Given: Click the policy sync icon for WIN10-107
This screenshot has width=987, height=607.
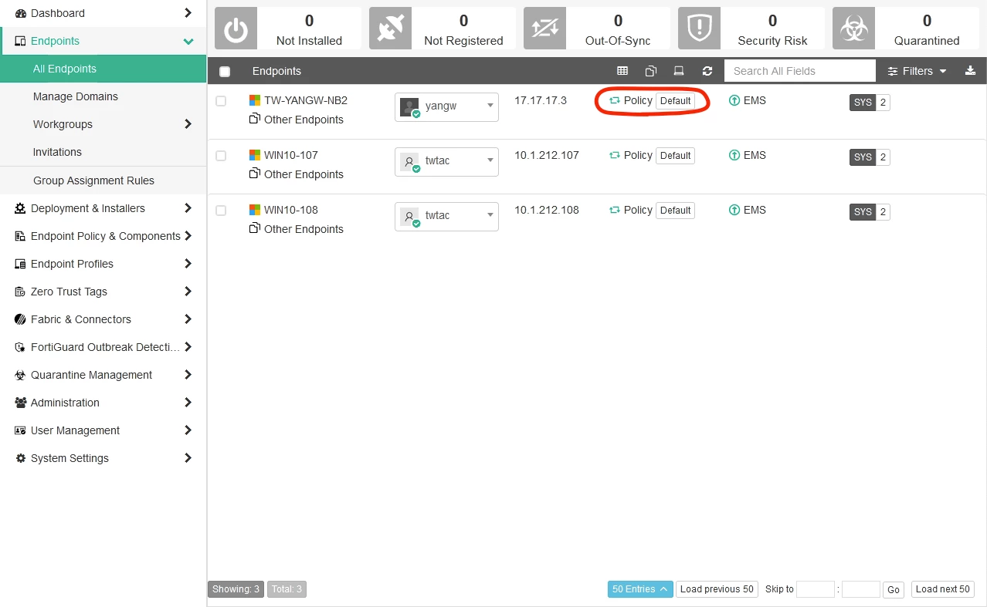Looking at the screenshot, I should (615, 155).
